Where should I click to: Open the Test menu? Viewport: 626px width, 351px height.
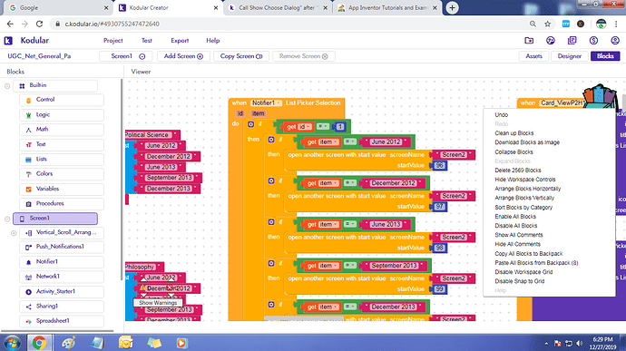click(146, 41)
